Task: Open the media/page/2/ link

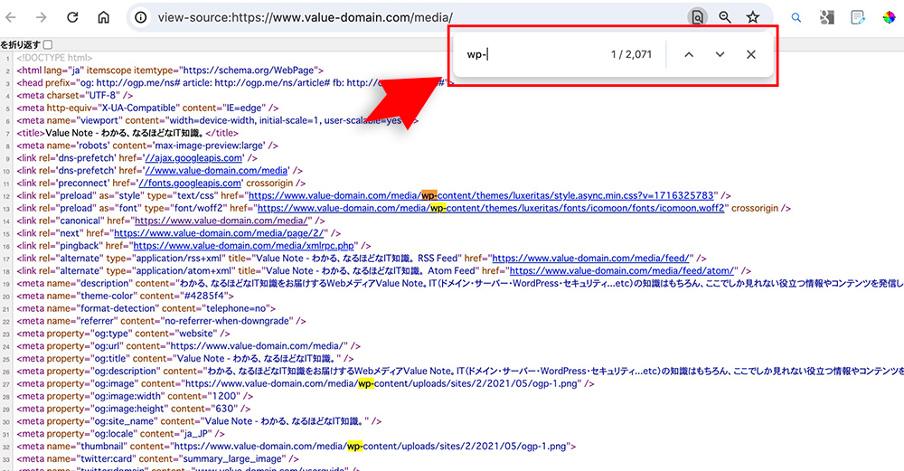Action: click(x=219, y=233)
